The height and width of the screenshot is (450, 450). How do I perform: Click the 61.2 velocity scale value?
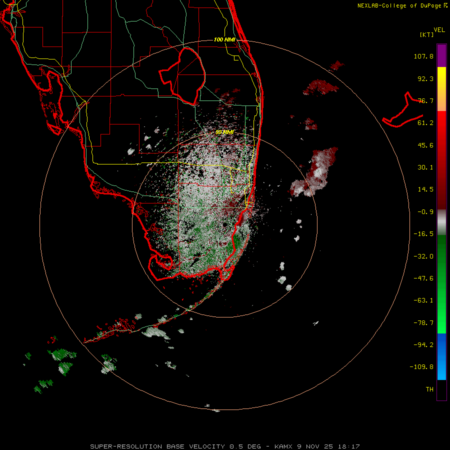(425, 123)
